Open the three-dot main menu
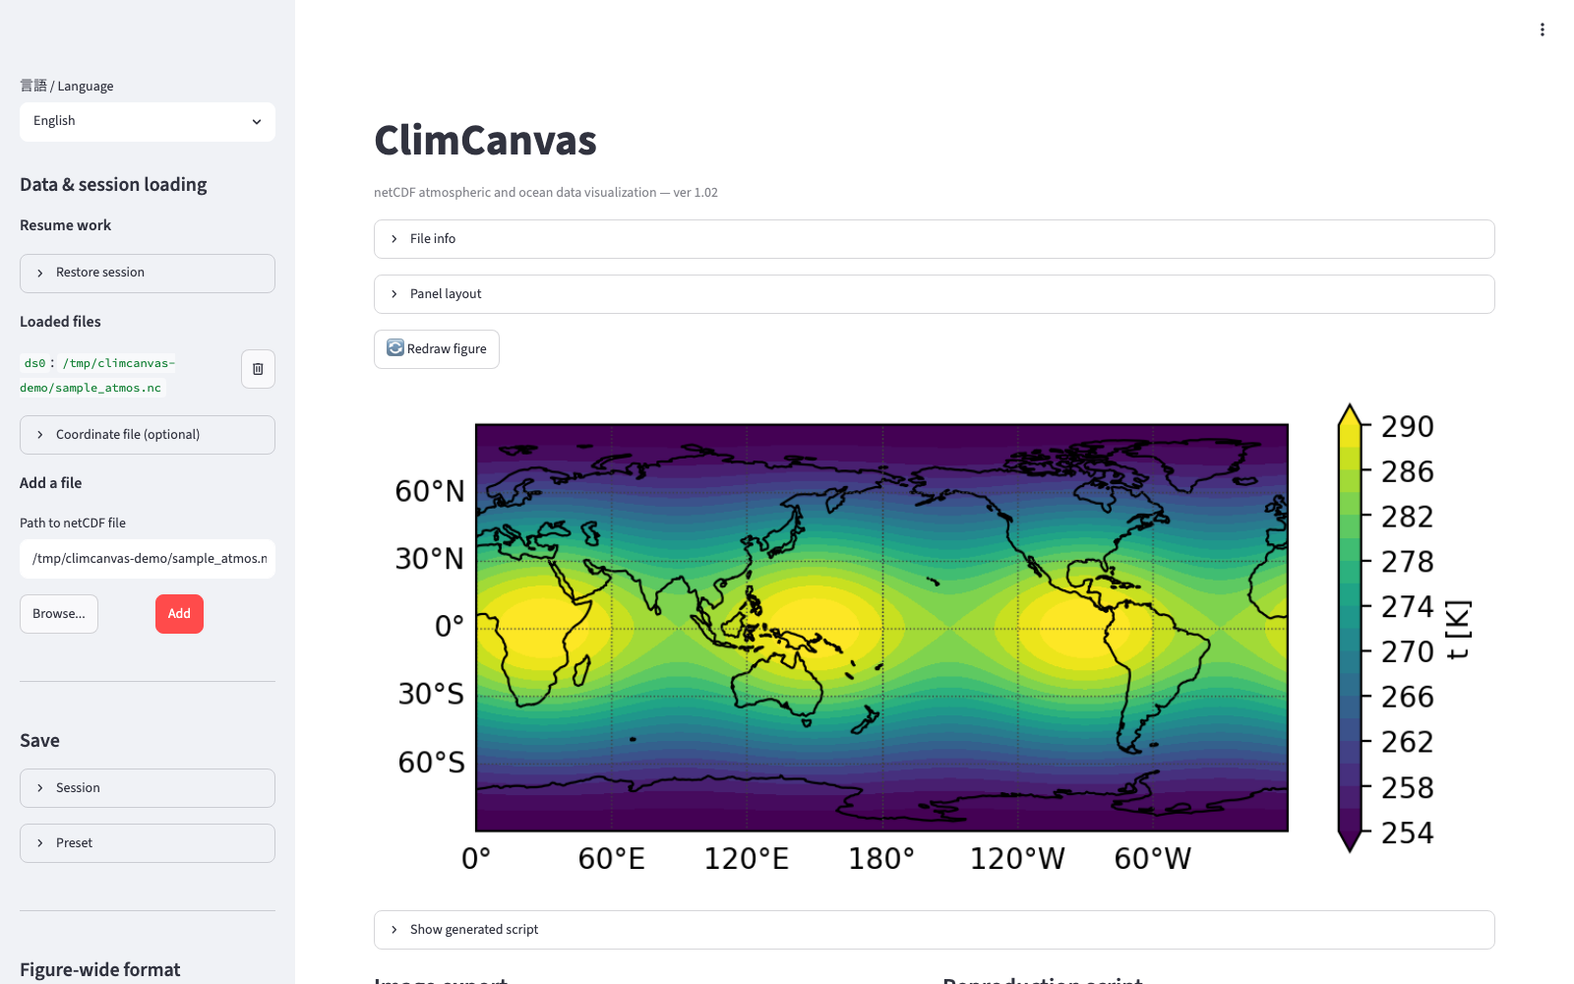This screenshot has width=1574, height=984. (x=1542, y=30)
